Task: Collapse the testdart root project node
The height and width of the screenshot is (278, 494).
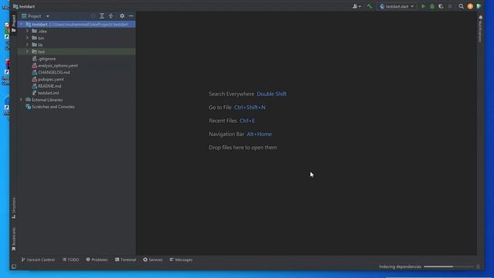Action: [21, 24]
